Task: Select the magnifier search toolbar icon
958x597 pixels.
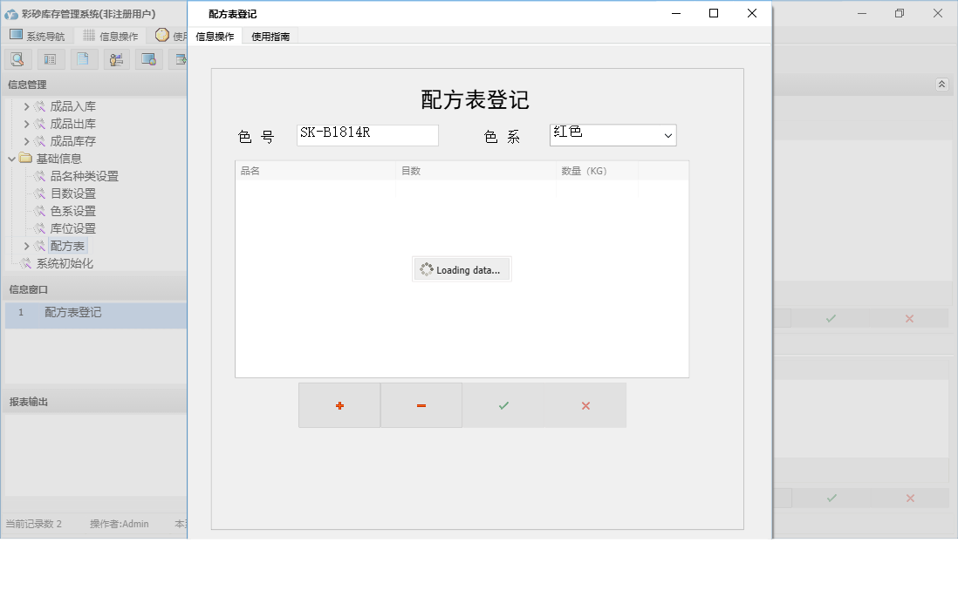Action: (x=17, y=58)
